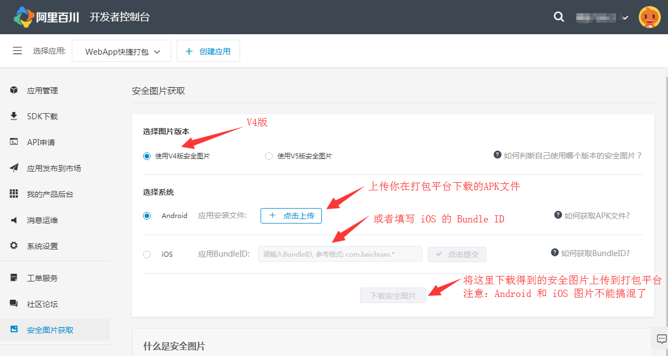Viewport: 668px width, 356px height.
Task: Expand the account name dropdown arrow
Action: [x=625, y=18]
